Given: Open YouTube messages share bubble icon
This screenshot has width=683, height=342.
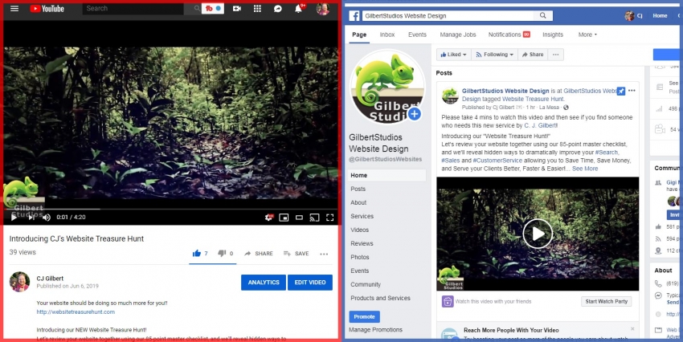Looking at the screenshot, I should coord(277,8).
